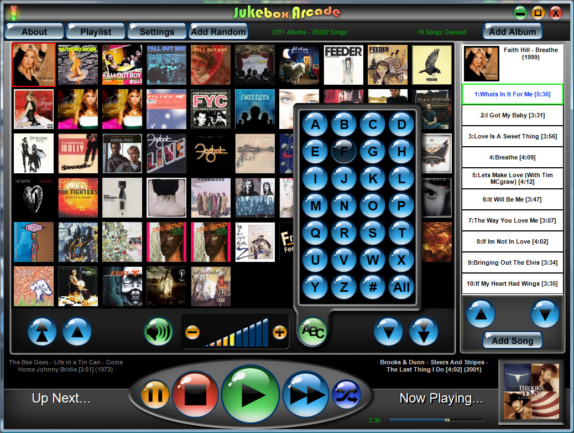
Task: Mute audio with green speaker icon
Action: (159, 332)
